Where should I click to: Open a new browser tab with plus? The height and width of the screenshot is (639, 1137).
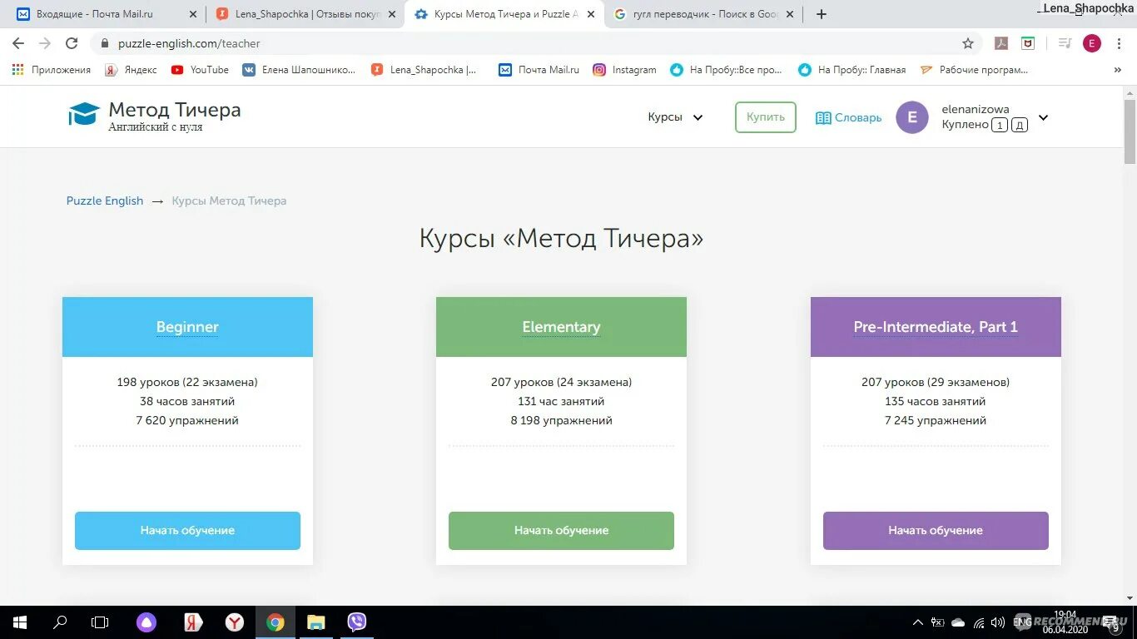click(822, 14)
